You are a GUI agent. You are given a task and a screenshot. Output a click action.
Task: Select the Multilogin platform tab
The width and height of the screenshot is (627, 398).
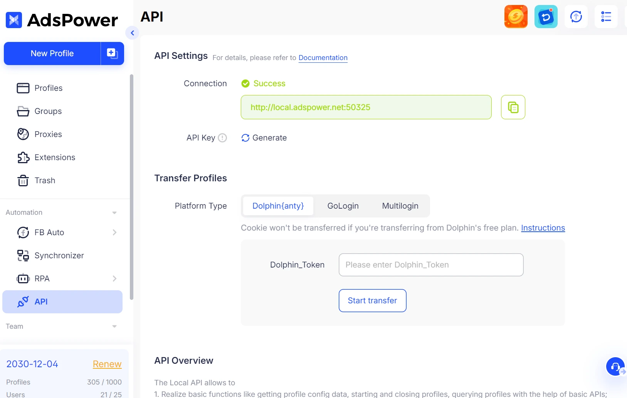400,206
